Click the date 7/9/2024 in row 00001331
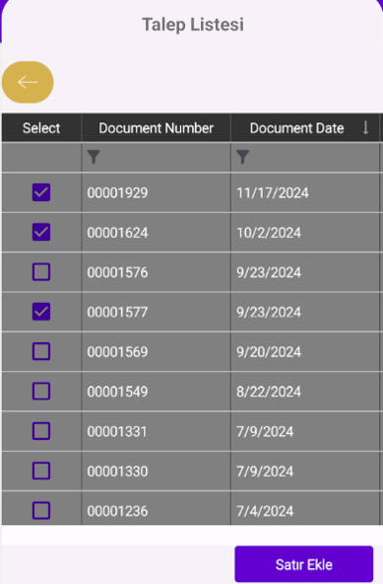The height and width of the screenshot is (584, 383). (305, 431)
